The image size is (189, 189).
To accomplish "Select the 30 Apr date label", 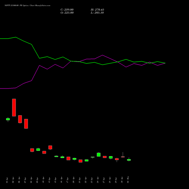I will (122, 180).
